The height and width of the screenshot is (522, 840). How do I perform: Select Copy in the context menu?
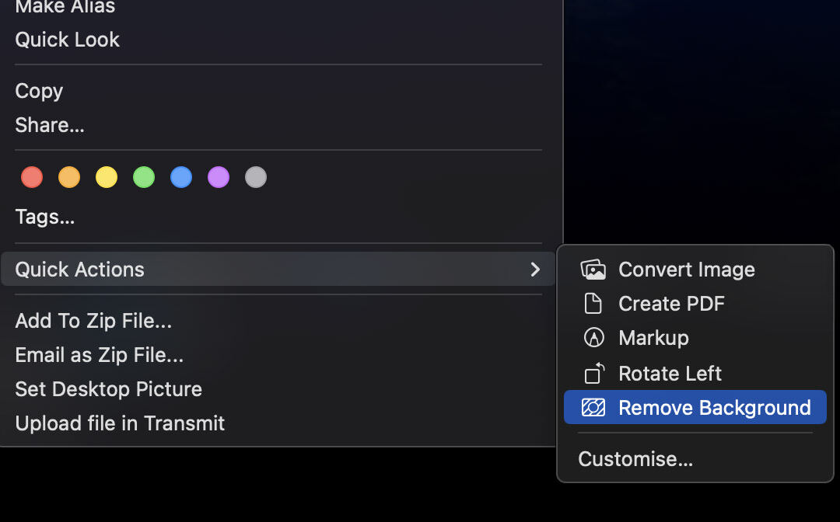[39, 91]
